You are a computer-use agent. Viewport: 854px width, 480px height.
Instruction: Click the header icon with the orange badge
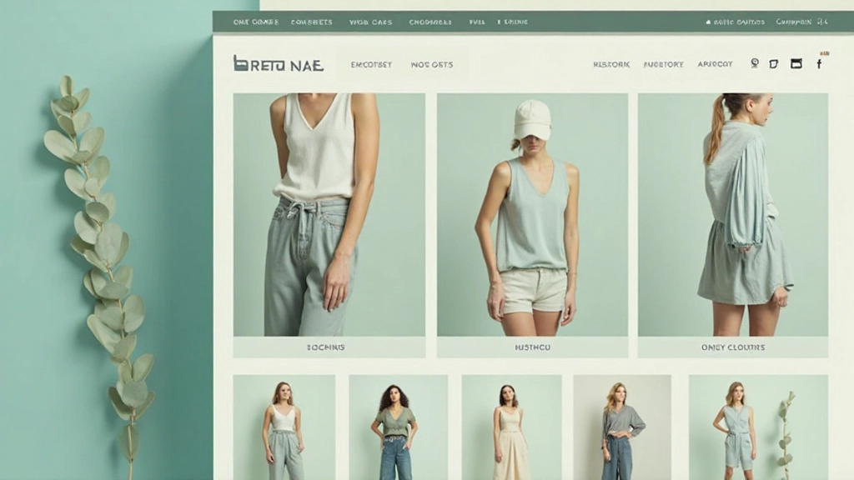(x=819, y=63)
